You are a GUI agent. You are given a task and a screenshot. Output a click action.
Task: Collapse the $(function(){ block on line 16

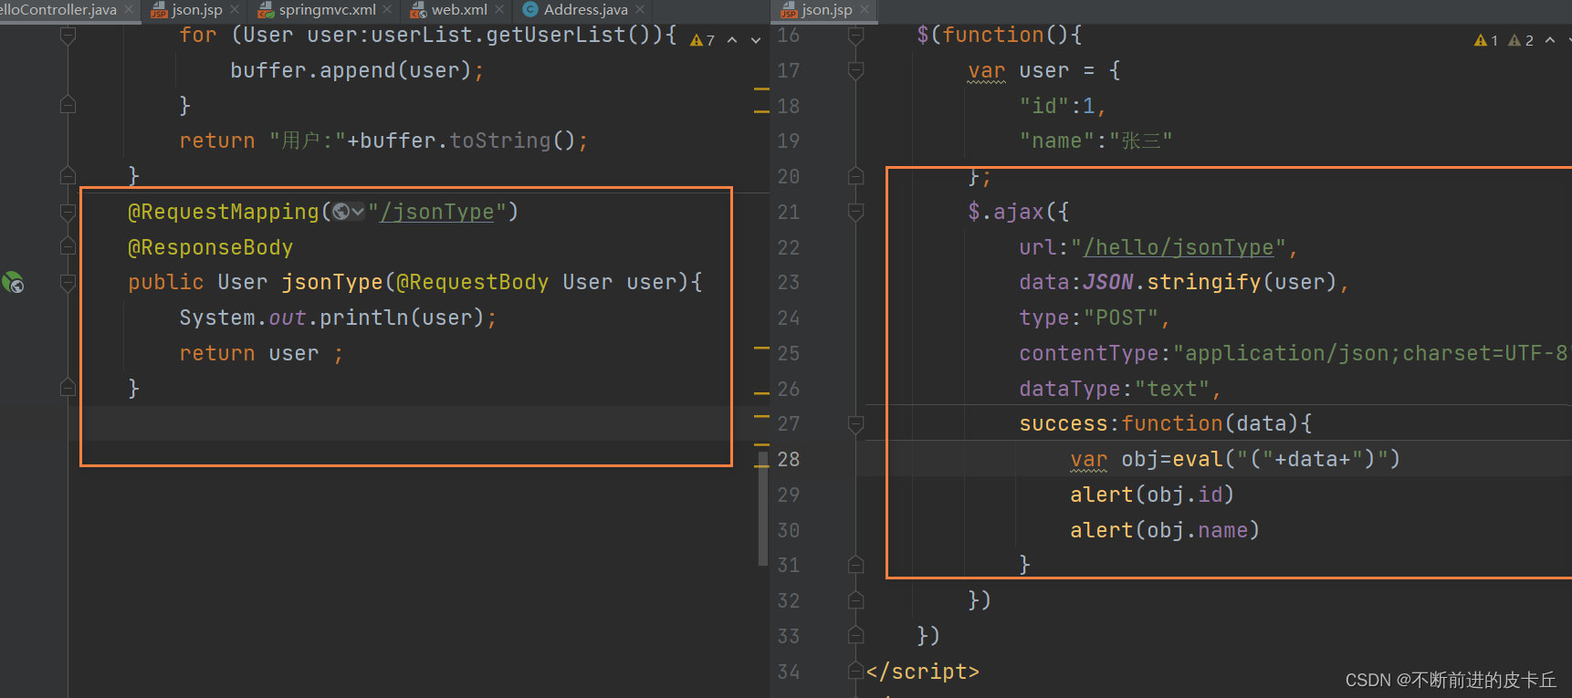855,36
